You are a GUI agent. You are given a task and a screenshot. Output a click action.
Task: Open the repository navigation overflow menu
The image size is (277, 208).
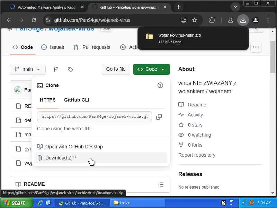point(256,47)
